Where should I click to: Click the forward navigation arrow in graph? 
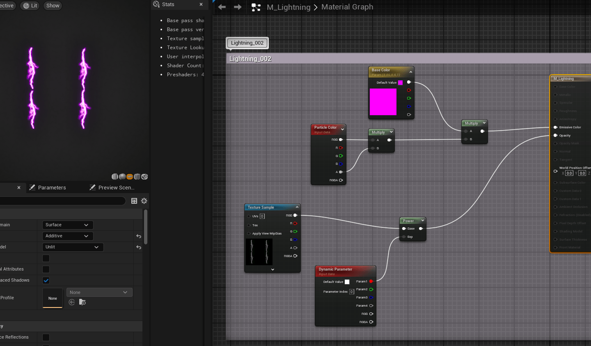(238, 7)
